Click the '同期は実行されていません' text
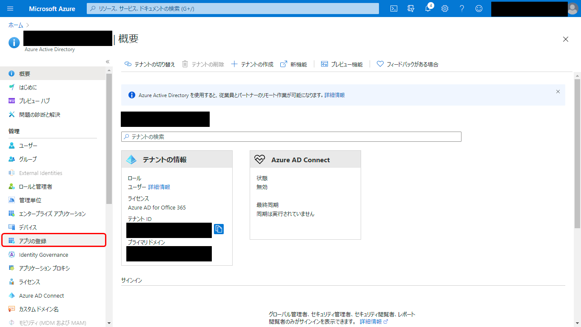Image resolution: width=581 pixels, height=327 pixels. point(285,214)
